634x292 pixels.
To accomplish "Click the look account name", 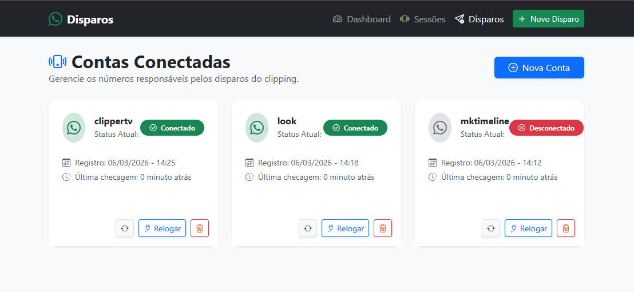I will (x=287, y=121).
